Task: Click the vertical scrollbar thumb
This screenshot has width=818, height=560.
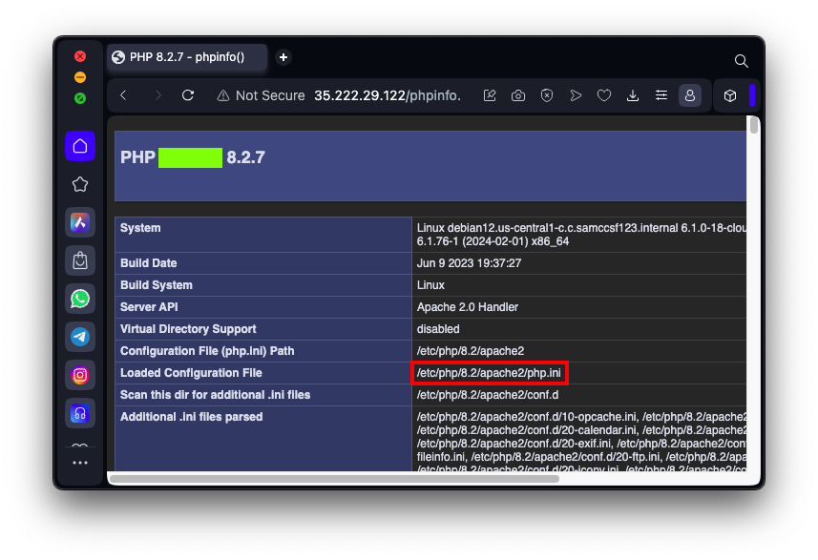Action: [753, 125]
